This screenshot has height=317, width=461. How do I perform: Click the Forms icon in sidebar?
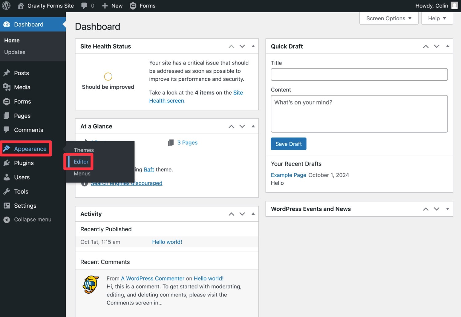tap(7, 101)
